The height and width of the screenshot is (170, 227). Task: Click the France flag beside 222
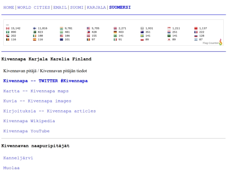tap(196, 32)
